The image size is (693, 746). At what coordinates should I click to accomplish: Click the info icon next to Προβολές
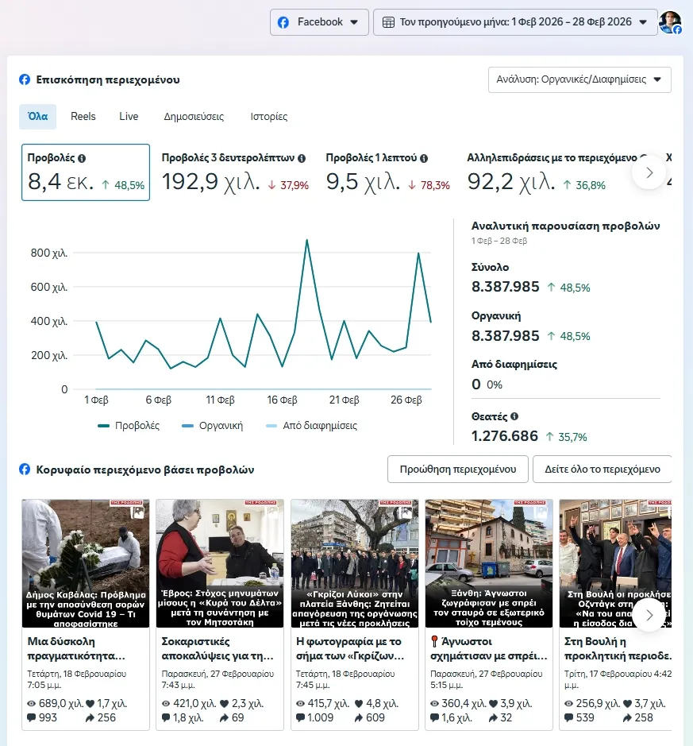82,158
